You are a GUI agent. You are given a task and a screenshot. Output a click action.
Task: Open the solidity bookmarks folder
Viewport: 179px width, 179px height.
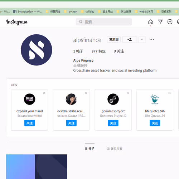point(88,11)
